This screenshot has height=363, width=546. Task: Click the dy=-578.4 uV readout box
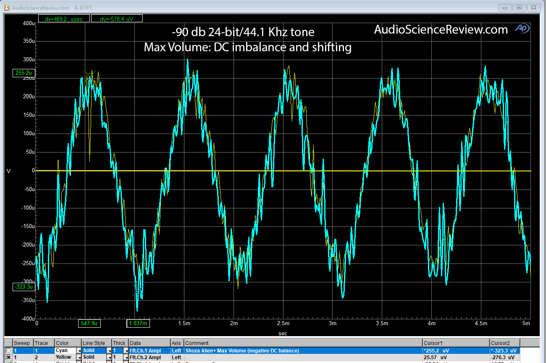pos(116,18)
